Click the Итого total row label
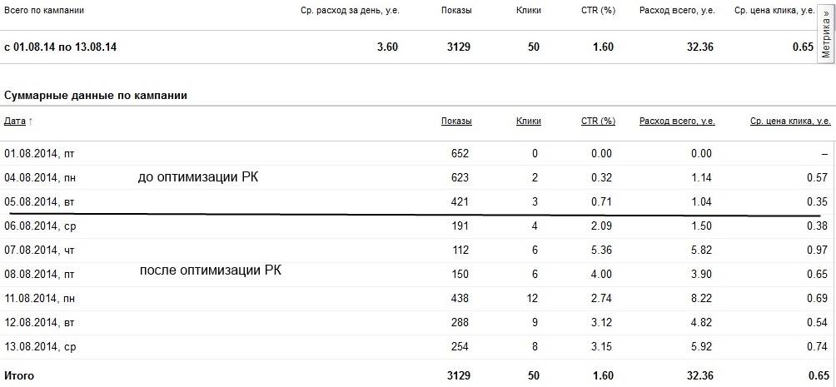Screen dimensions: 836x387 click(x=19, y=376)
